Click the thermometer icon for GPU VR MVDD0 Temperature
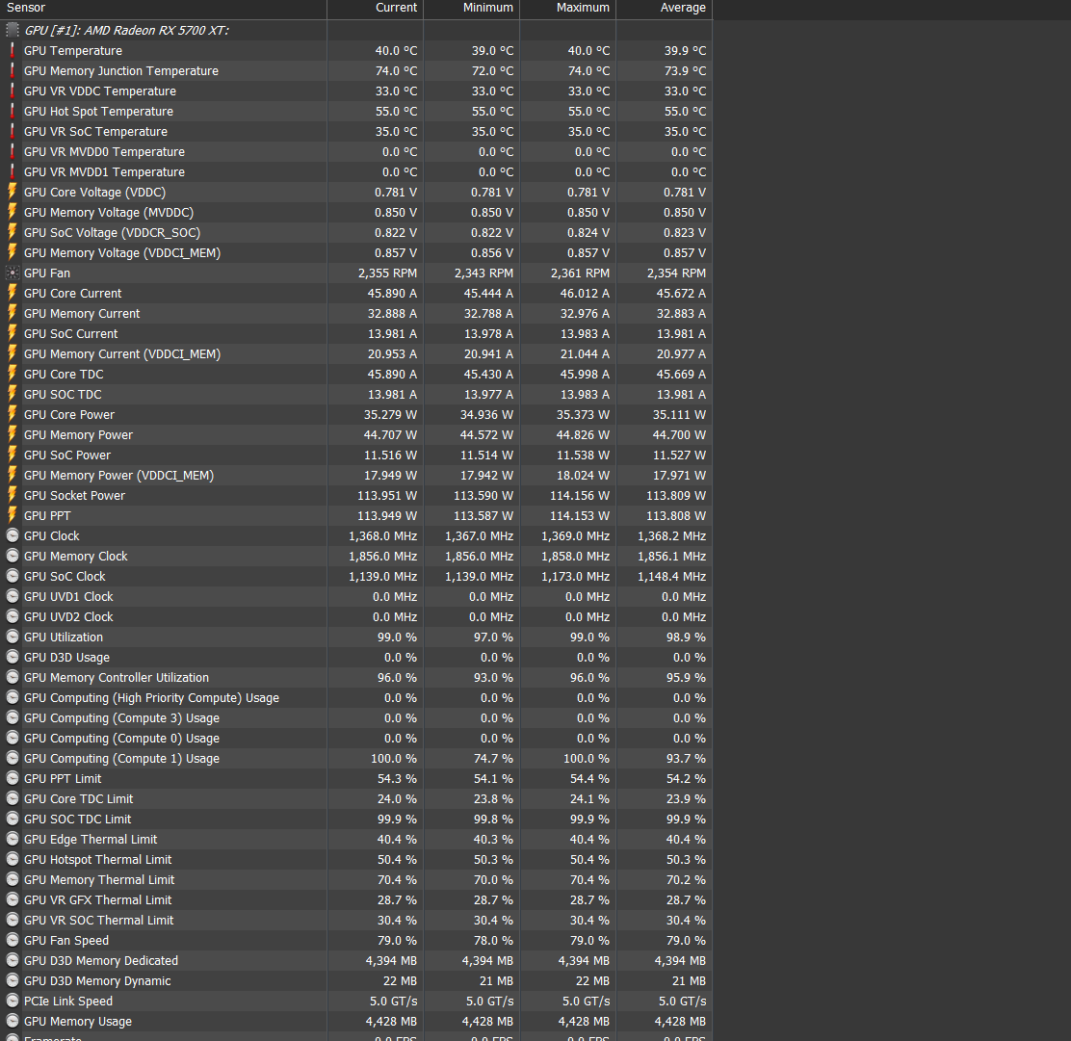Image resolution: width=1071 pixels, height=1041 pixels. 13,151
